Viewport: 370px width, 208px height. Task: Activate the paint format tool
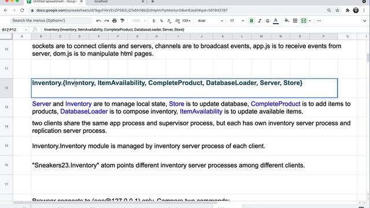point(122,21)
